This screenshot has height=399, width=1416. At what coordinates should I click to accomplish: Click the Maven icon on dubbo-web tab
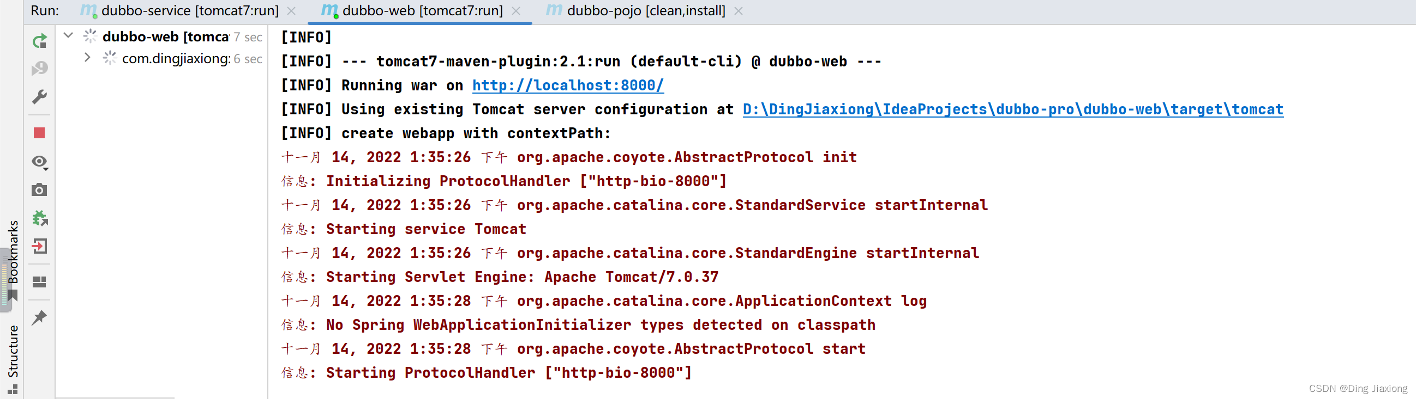click(x=329, y=10)
